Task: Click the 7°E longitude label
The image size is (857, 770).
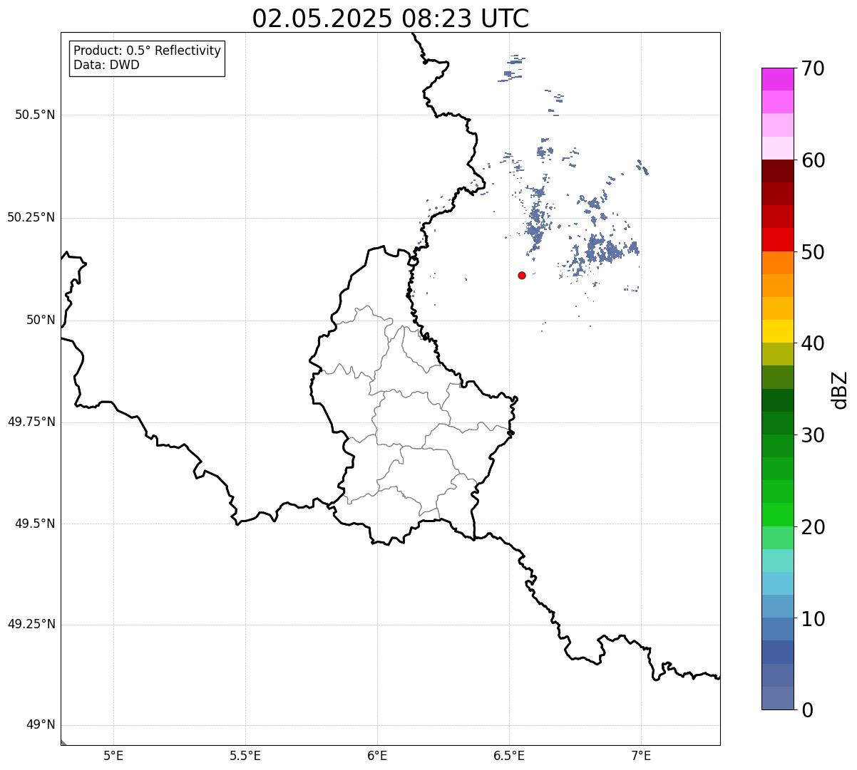Action: 641,755
